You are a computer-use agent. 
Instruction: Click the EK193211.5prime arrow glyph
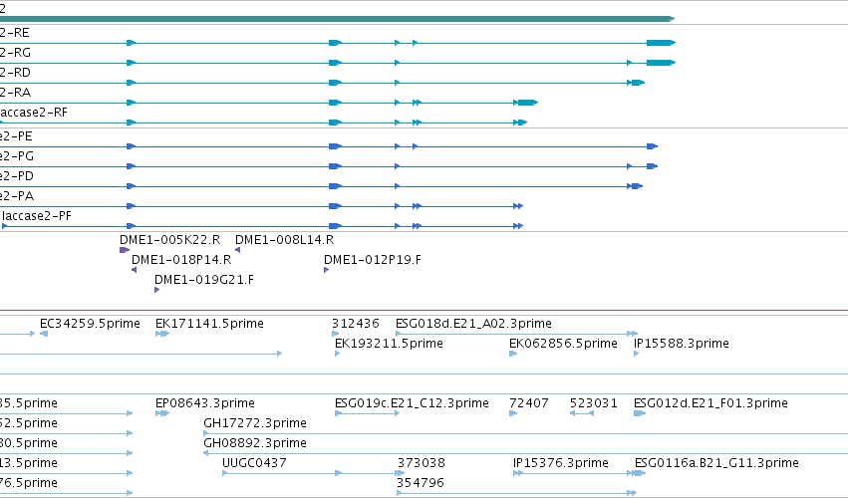(x=338, y=354)
